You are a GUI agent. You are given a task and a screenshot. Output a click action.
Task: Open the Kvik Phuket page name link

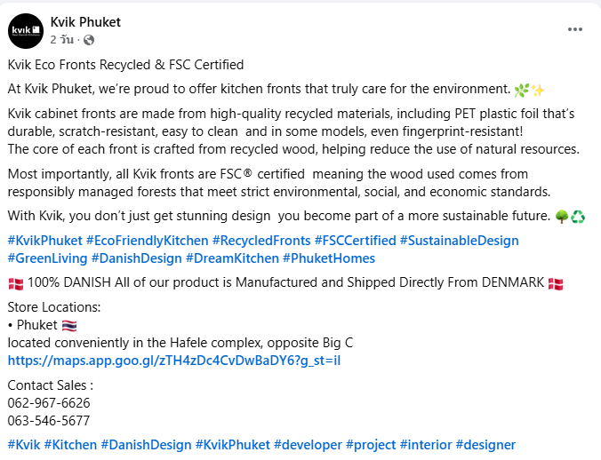pos(86,22)
